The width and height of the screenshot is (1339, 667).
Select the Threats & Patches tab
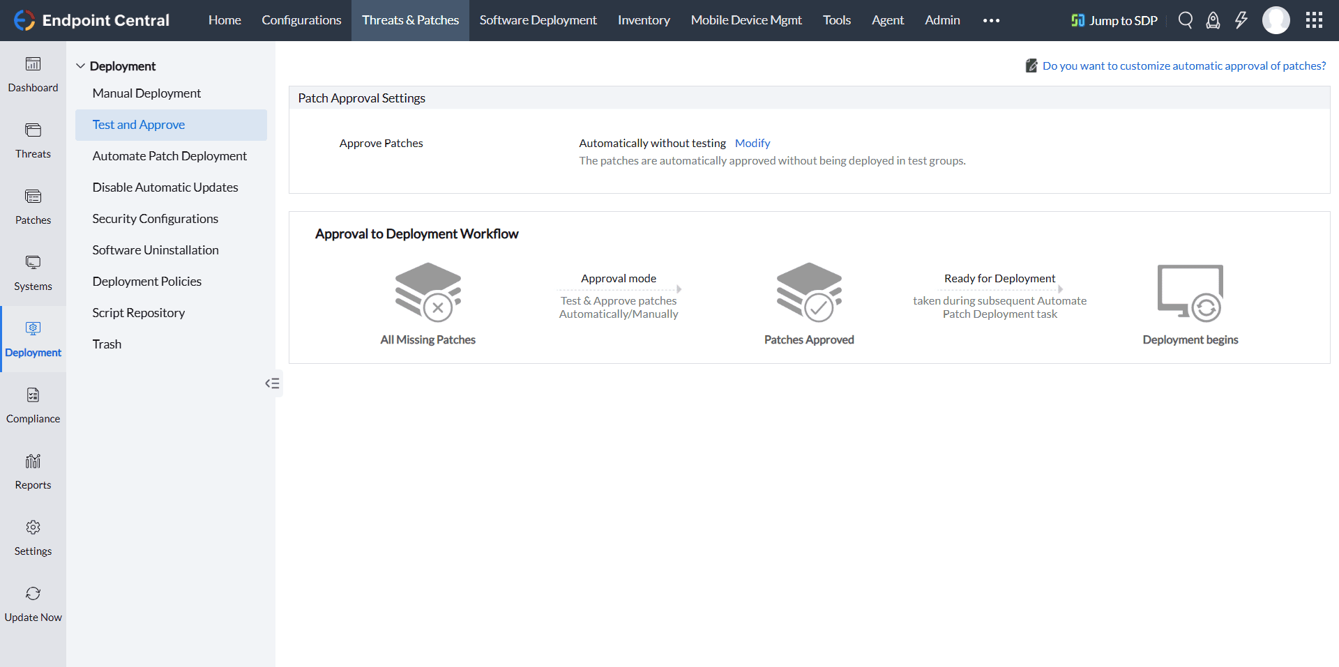[410, 20]
